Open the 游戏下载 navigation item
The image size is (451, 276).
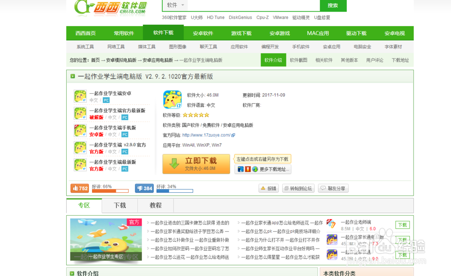pyautogui.click(x=241, y=33)
